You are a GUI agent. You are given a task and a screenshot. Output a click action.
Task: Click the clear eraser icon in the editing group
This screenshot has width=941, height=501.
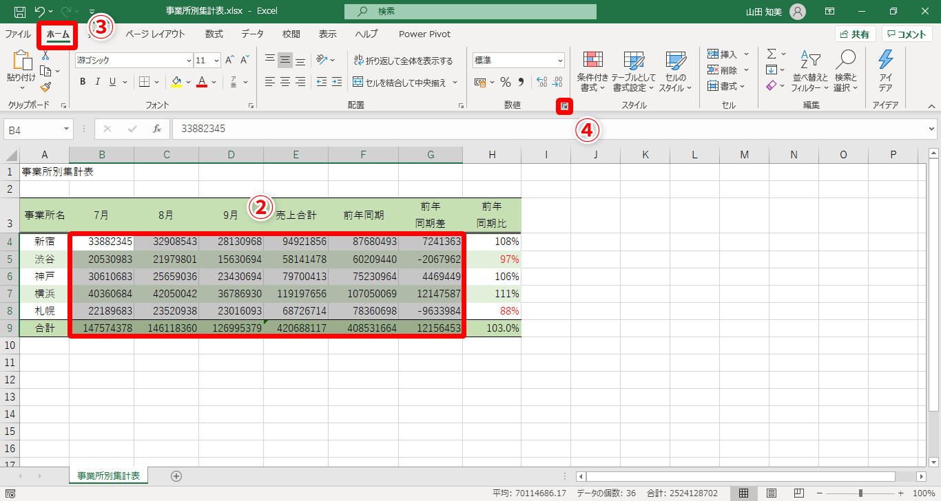click(x=772, y=85)
